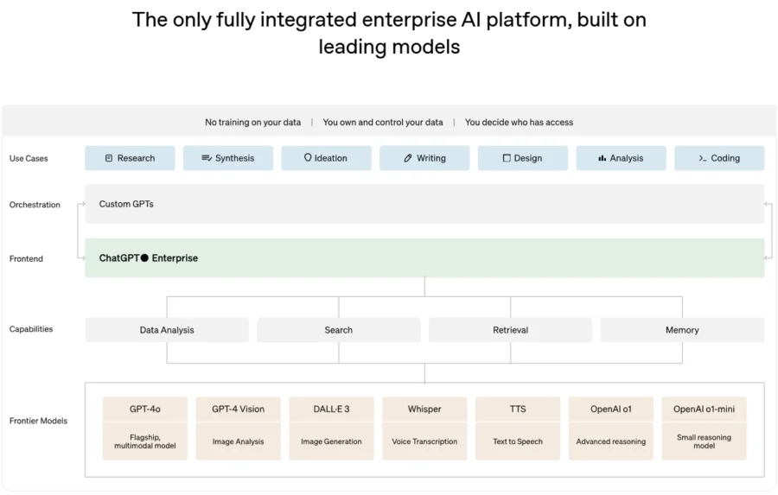
Task: Click the OpenAI o1 model title
Action: (x=611, y=409)
